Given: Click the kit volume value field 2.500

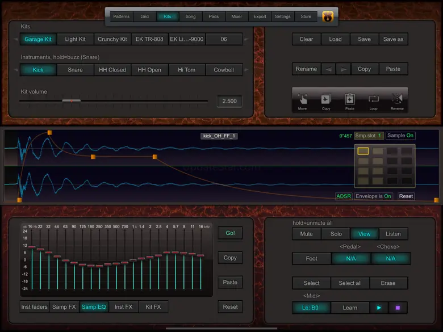Looking at the screenshot, I should click(x=229, y=101).
